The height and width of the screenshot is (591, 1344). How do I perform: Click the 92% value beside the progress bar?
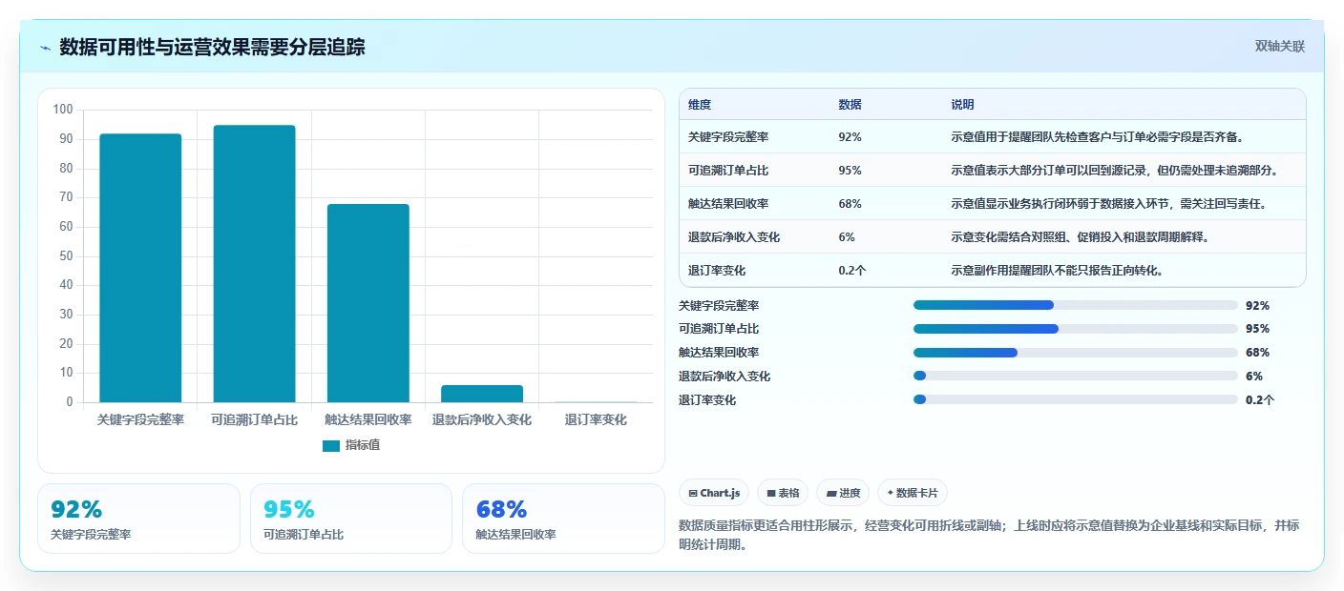[x=1258, y=305]
